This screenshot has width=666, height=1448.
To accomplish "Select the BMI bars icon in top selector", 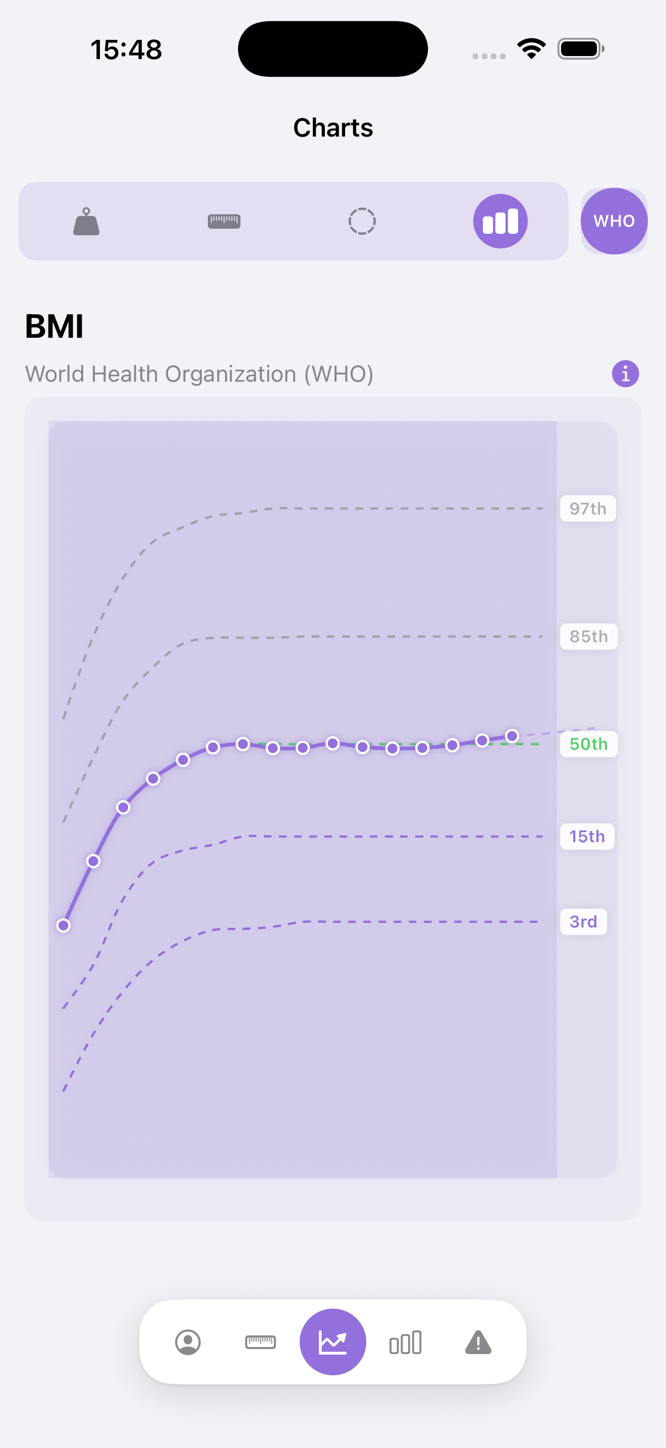I will (x=500, y=221).
